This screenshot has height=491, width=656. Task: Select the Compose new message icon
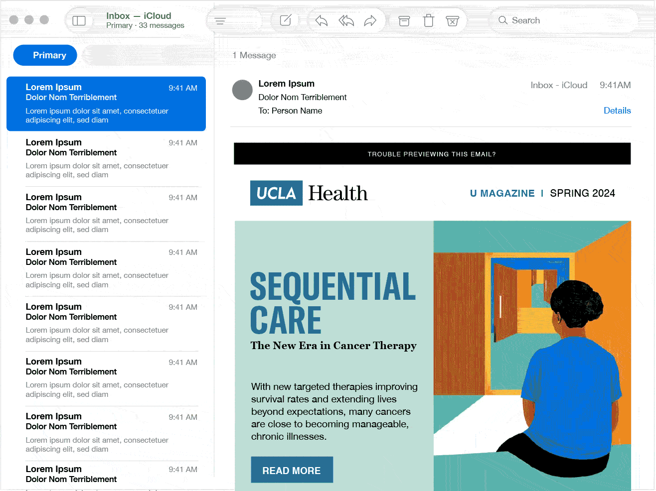285,20
